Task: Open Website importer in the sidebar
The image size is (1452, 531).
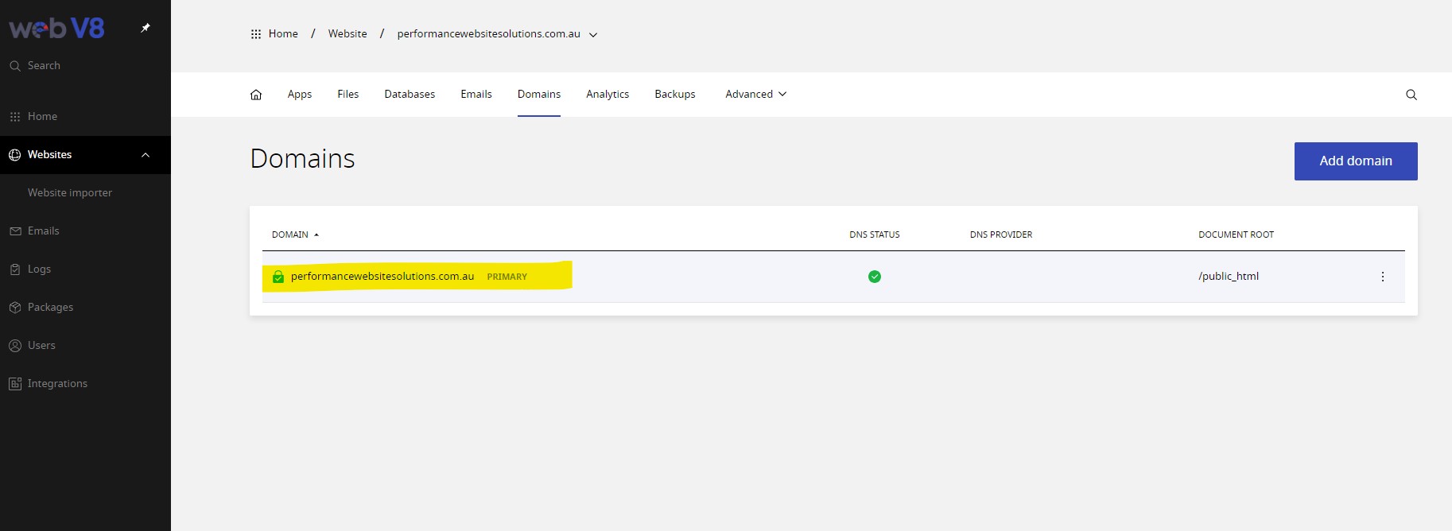Action: click(70, 193)
